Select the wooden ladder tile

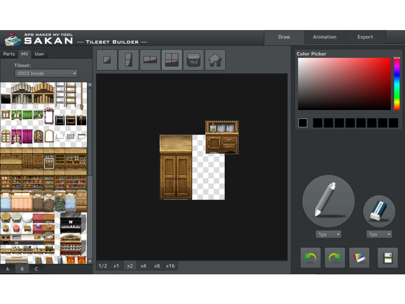(x=70, y=94)
